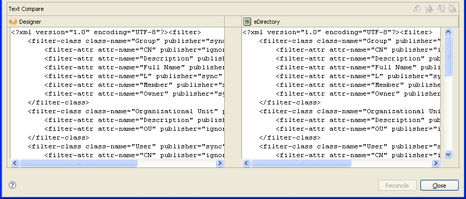Click the "L" filter-attr line in eDirectory pane
This screenshot has height=199, width=466.
click(x=358, y=76)
